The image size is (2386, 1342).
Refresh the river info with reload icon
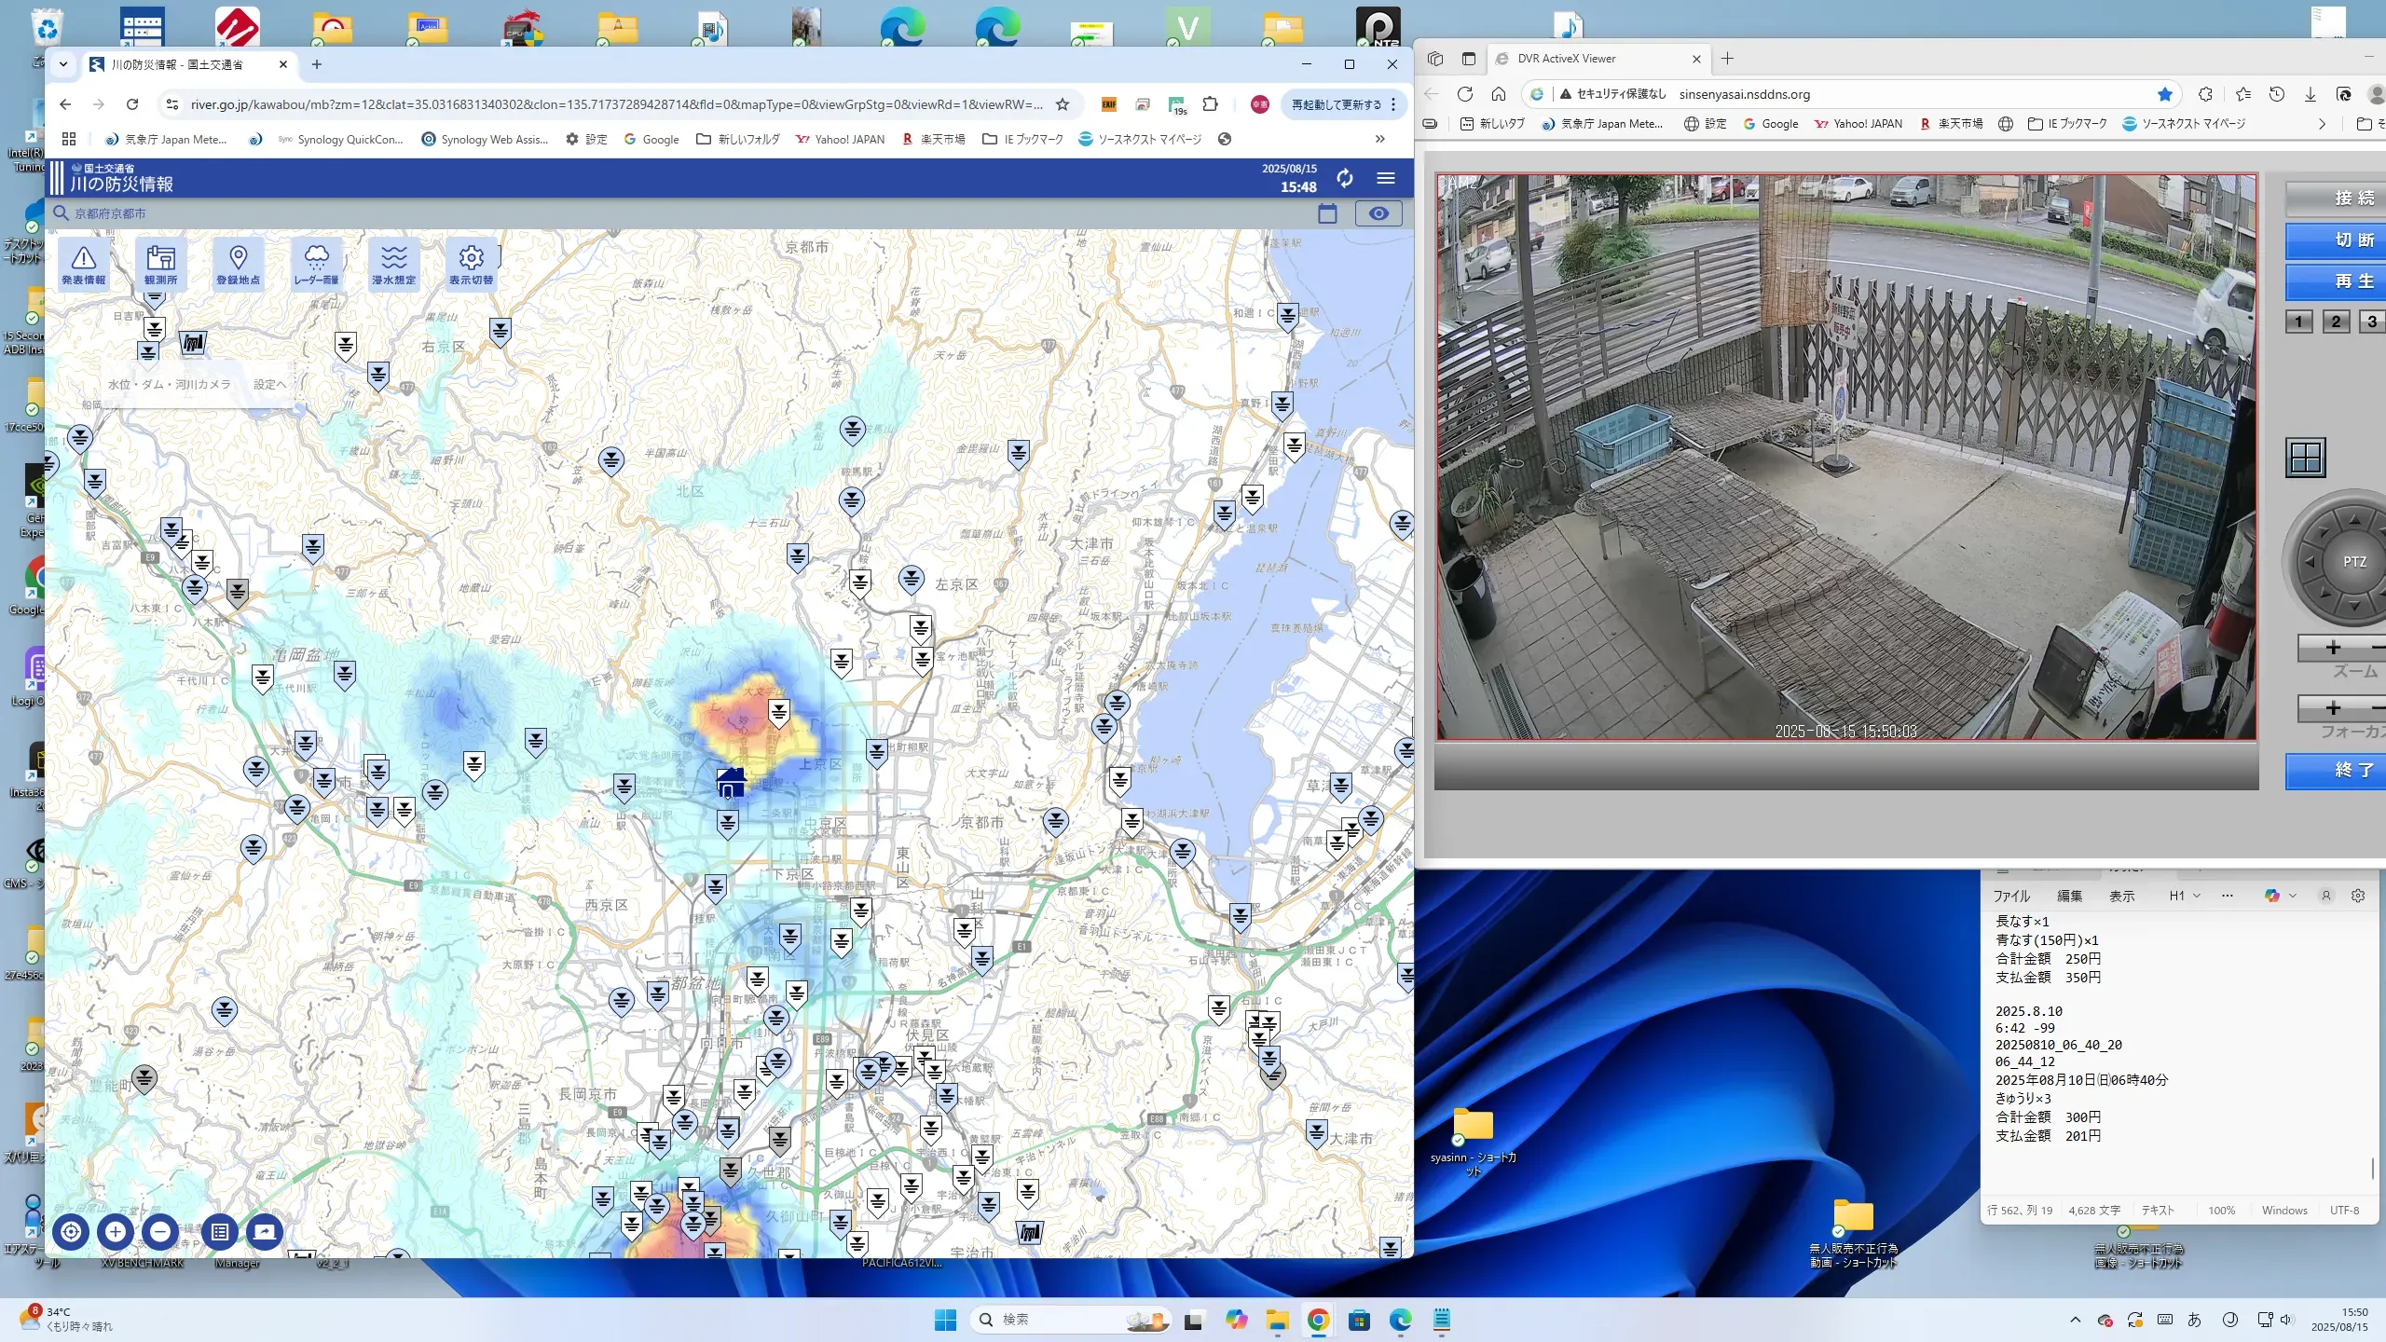1344,178
